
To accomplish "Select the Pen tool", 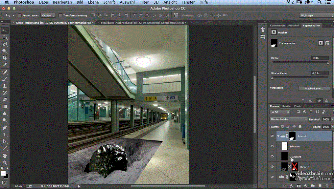I will pyautogui.click(x=5, y=128).
